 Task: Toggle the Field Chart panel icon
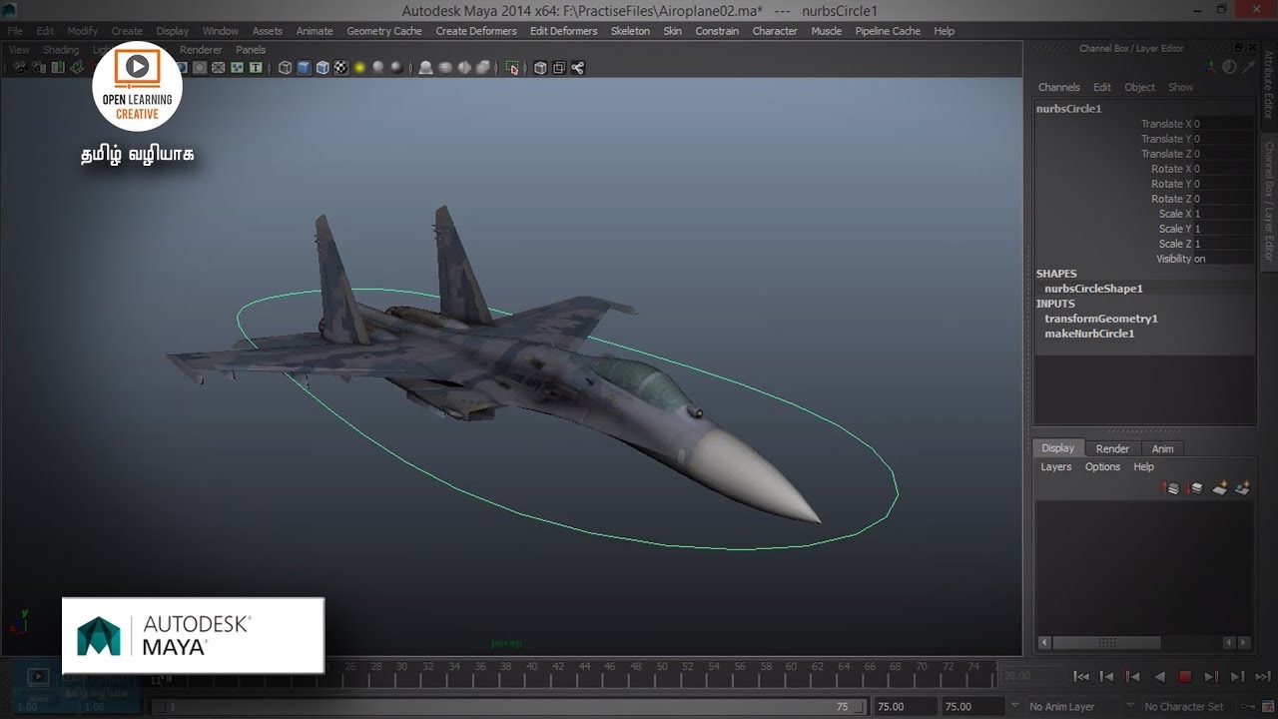pyautogui.click(x=218, y=68)
